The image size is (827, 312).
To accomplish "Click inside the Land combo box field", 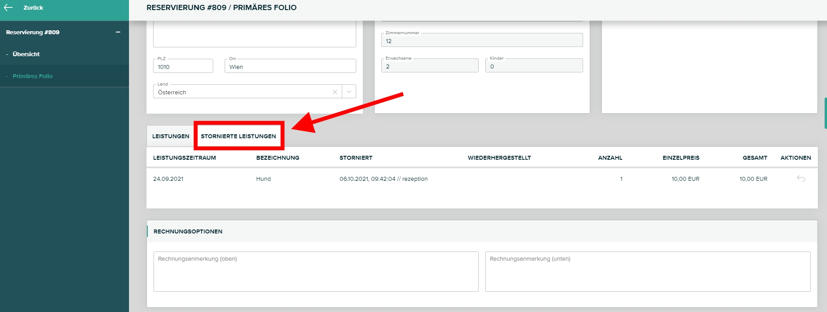I will click(241, 92).
